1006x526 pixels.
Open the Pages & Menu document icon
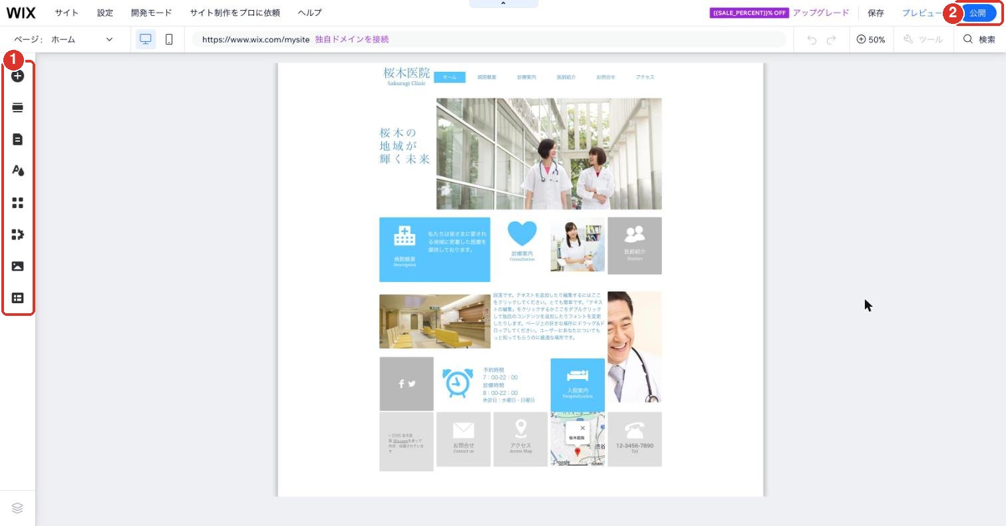click(x=18, y=139)
